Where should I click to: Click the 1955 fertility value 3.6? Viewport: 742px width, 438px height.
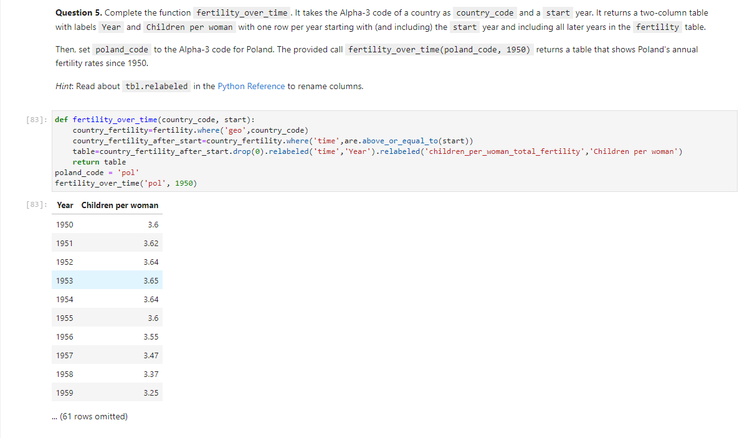point(153,318)
